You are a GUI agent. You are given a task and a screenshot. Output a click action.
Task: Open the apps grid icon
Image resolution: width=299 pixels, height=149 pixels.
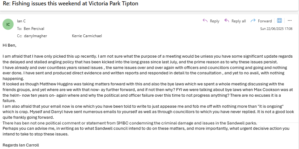[x=279, y=20]
